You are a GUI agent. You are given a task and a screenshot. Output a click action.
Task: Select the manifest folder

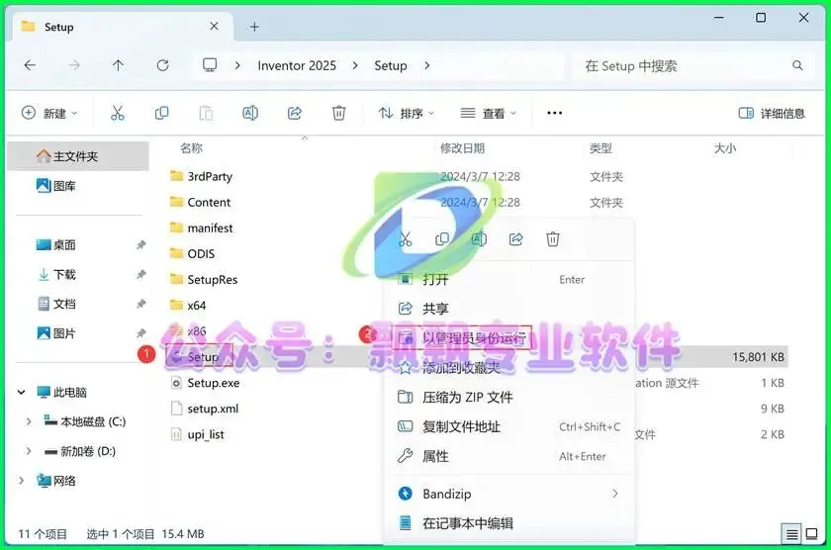[x=201, y=228]
